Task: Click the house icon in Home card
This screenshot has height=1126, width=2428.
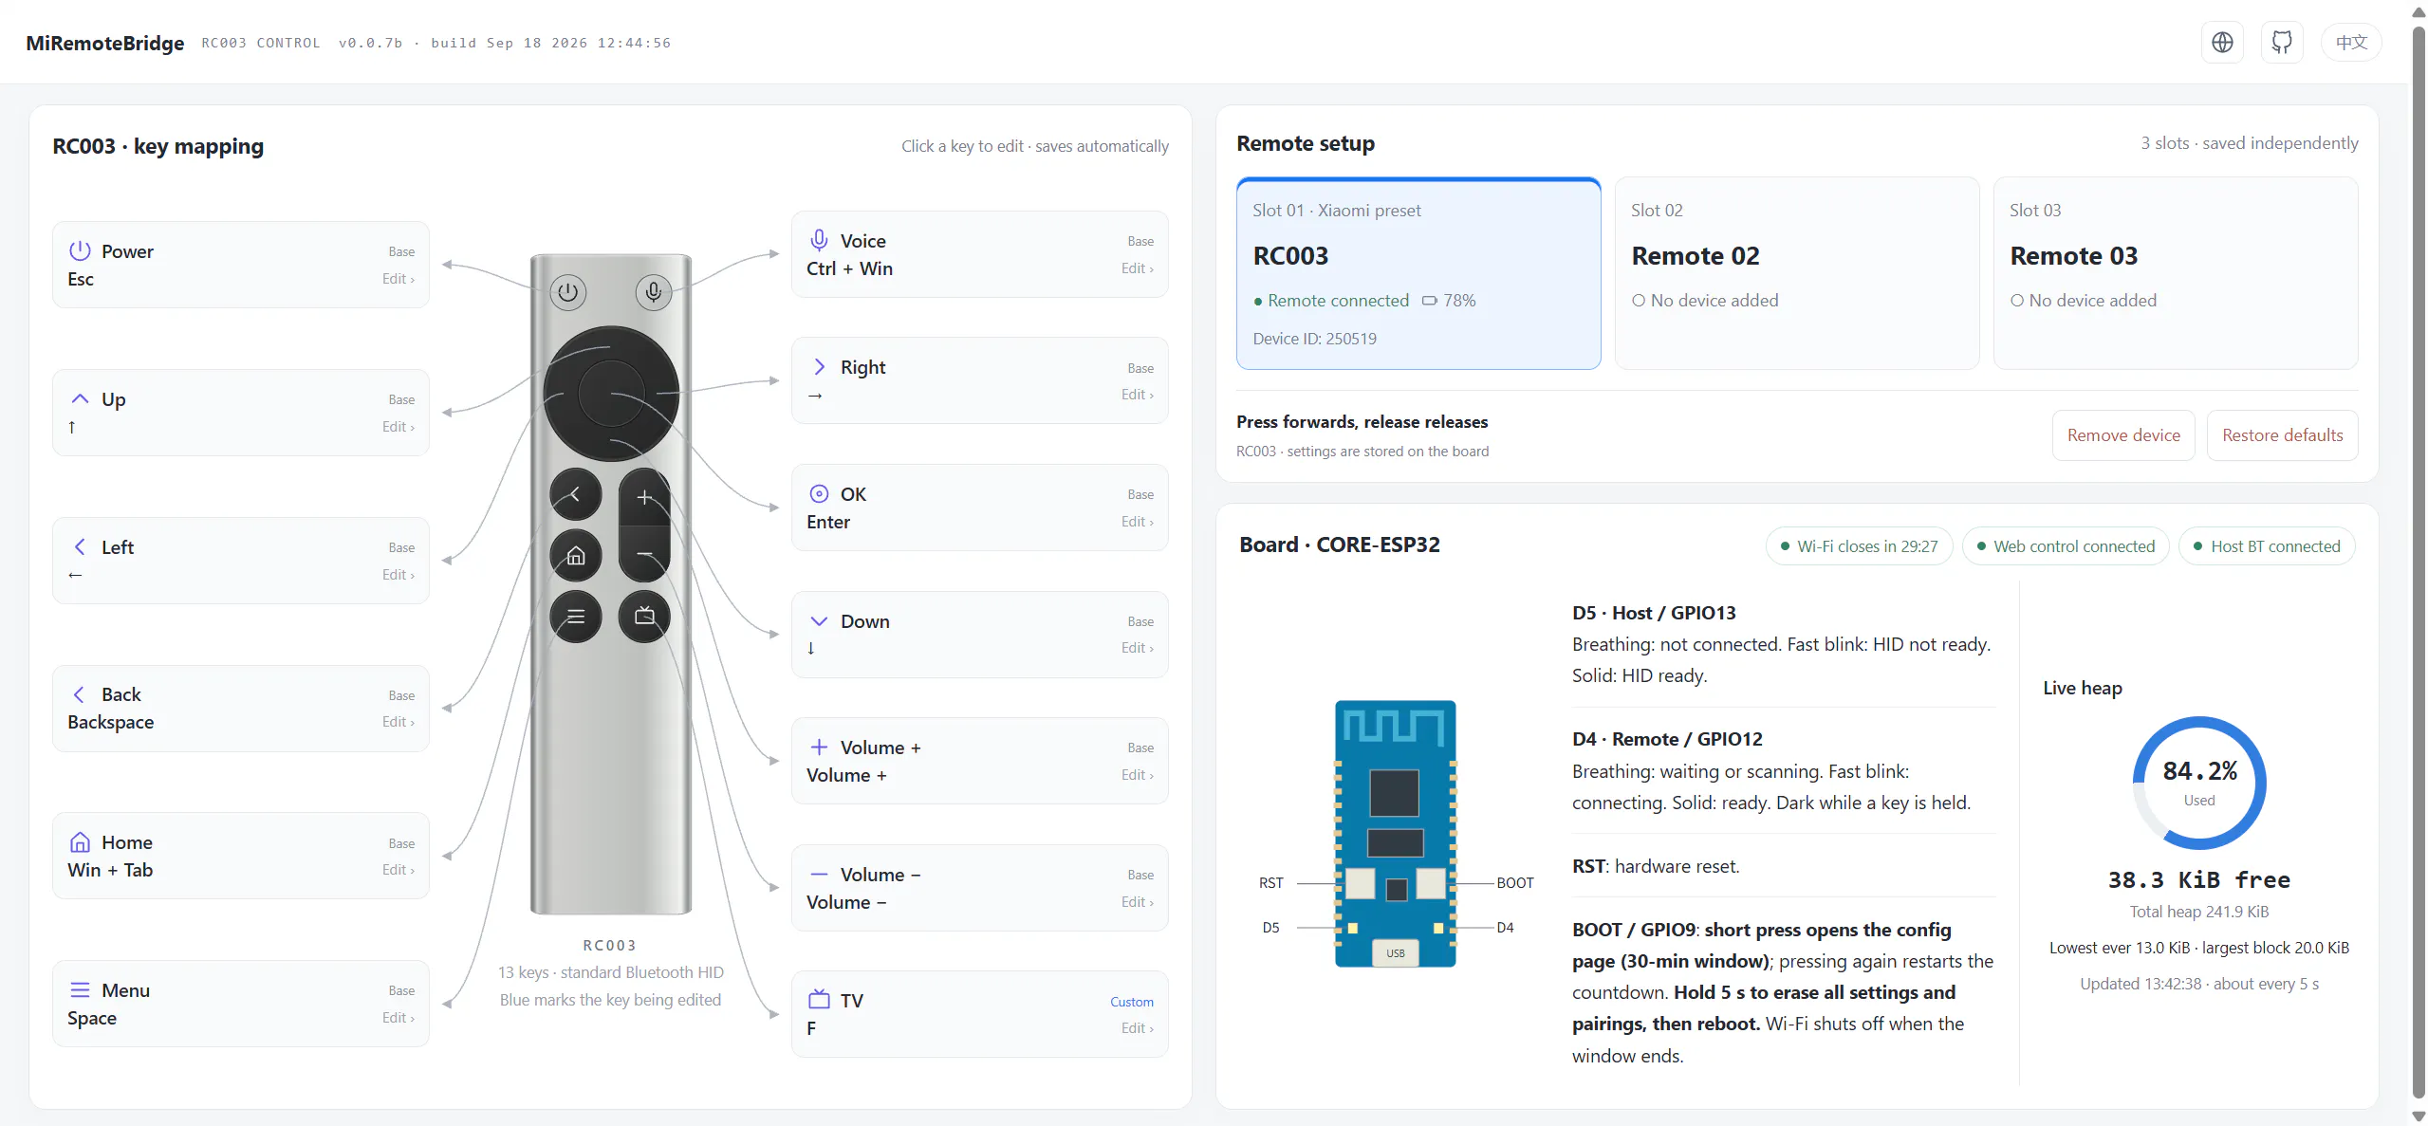Action: click(80, 842)
